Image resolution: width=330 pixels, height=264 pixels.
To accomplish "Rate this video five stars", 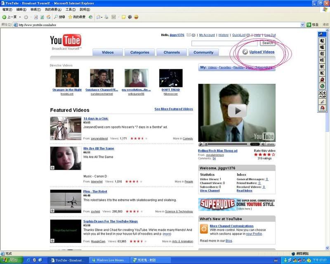I will click(273, 155).
